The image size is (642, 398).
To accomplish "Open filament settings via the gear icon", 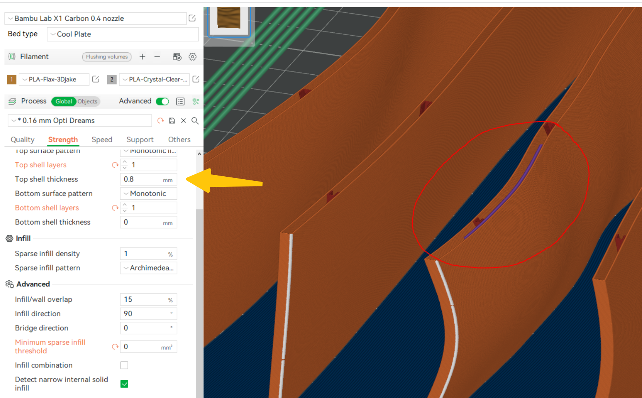I will tap(193, 57).
